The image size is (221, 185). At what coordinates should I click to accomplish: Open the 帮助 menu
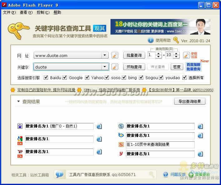click(x=57, y=12)
